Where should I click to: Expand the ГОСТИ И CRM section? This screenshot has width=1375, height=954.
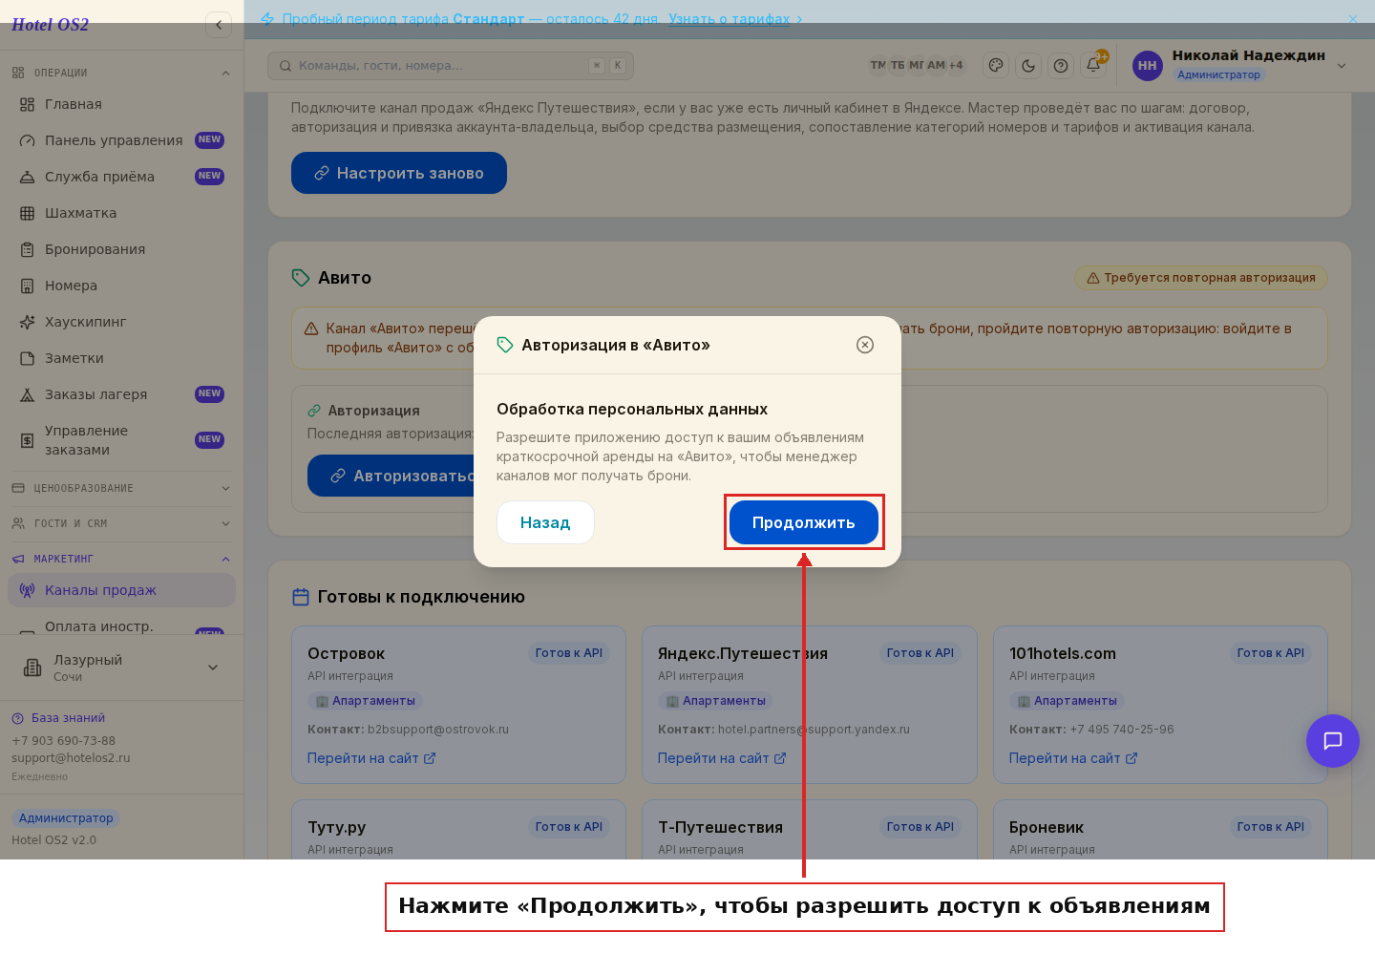click(x=121, y=523)
